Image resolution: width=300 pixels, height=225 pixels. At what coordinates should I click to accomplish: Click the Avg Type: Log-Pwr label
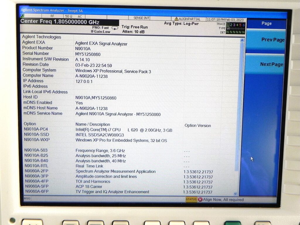[x=181, y=23]
